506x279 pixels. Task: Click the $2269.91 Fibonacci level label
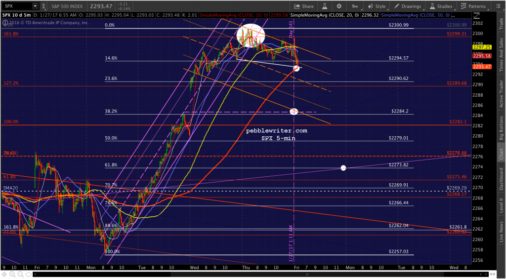[x=399, y=185]
